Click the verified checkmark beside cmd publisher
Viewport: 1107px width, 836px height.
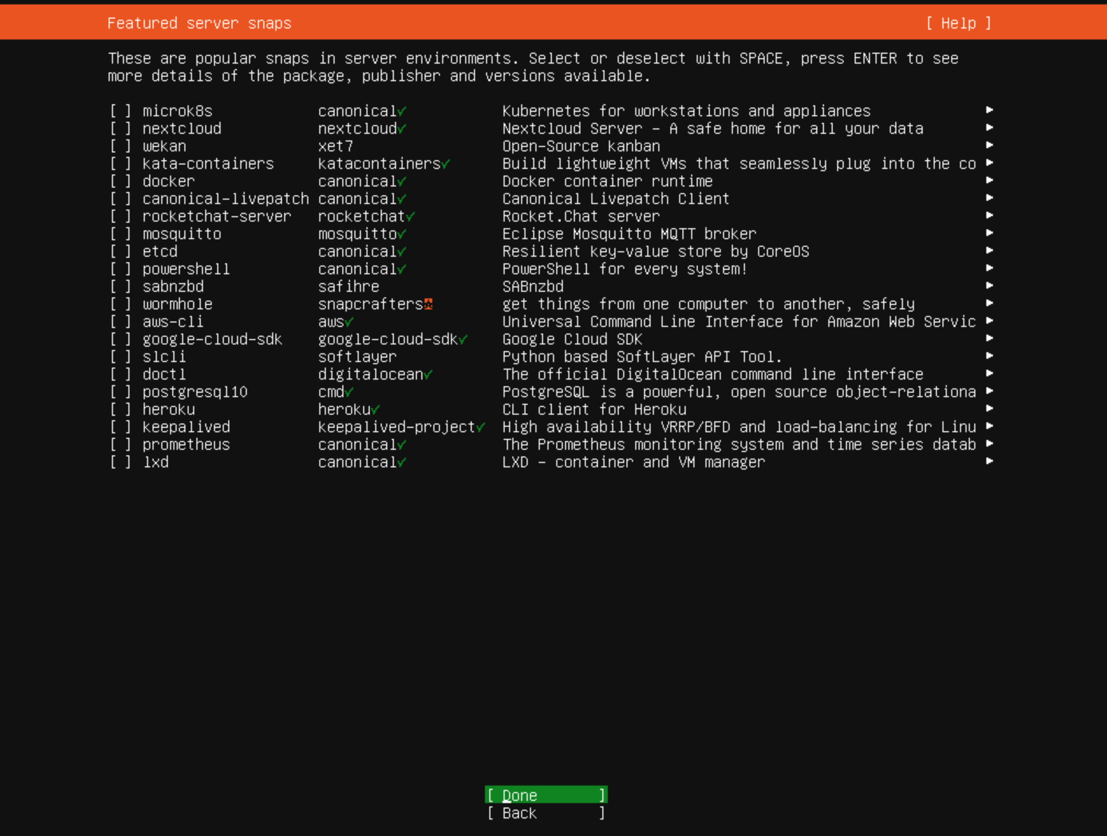[x=349, y=392]
